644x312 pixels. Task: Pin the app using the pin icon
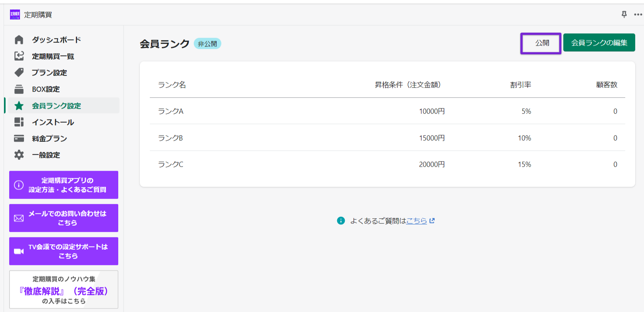coord(624,15)
